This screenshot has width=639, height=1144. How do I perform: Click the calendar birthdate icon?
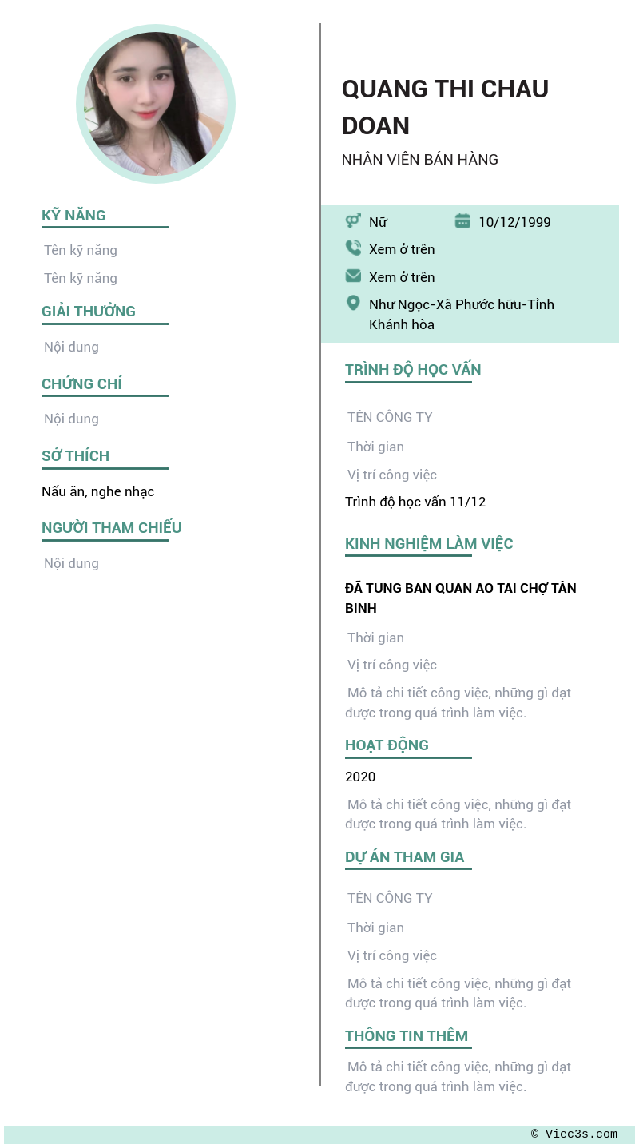[462, 221]
